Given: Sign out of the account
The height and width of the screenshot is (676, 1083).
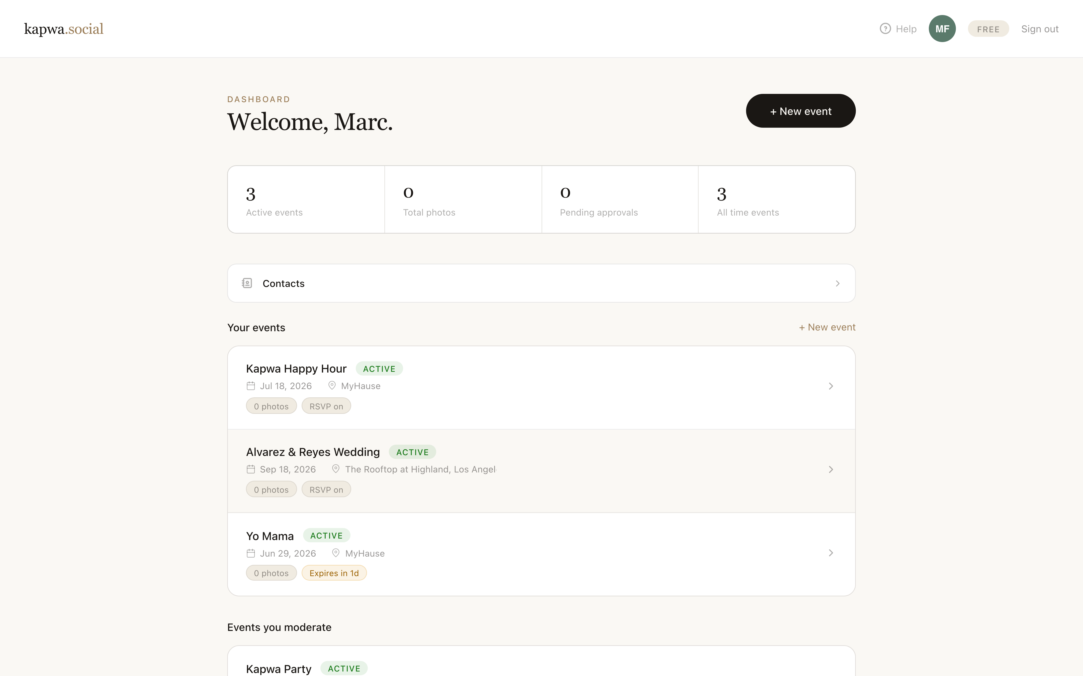Looking at the screenshot, I should click(1040, 29).
